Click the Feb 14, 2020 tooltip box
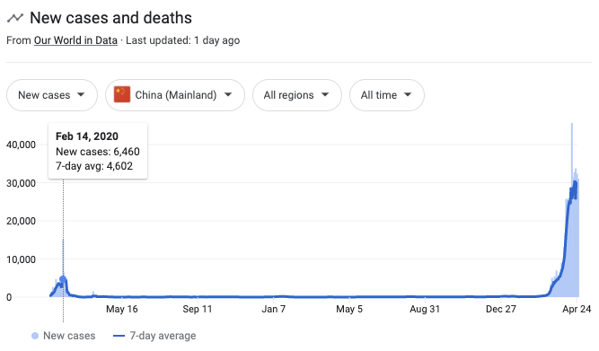The image size is (599, 351). pos(98,151)
